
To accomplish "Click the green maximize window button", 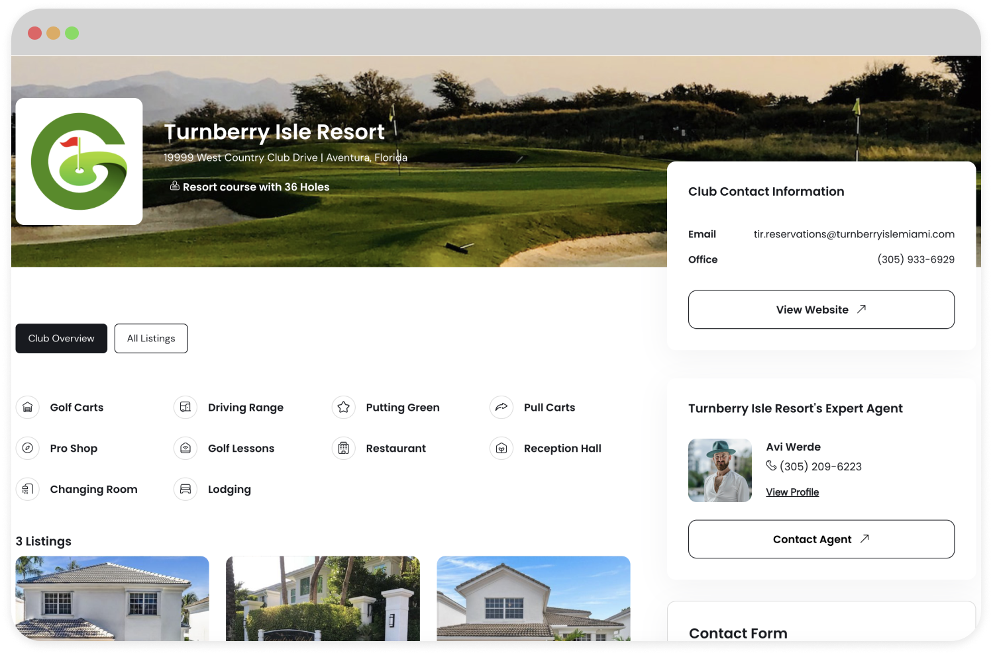I will point(72,33).
